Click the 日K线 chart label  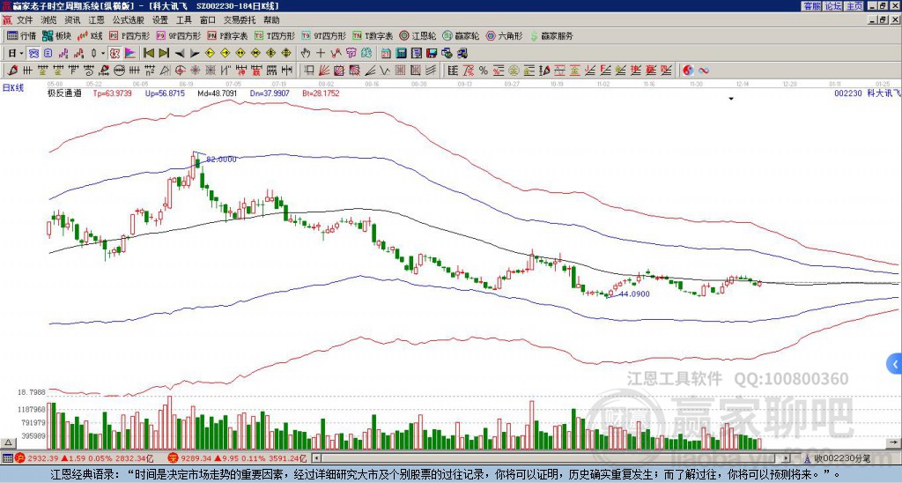coord(13,88)
